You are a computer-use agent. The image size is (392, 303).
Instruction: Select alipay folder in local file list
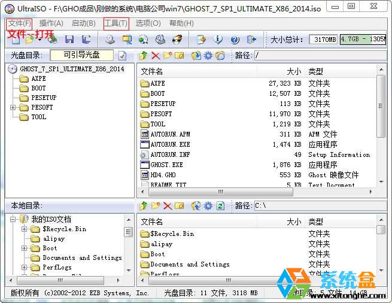[x=161, y=244]
